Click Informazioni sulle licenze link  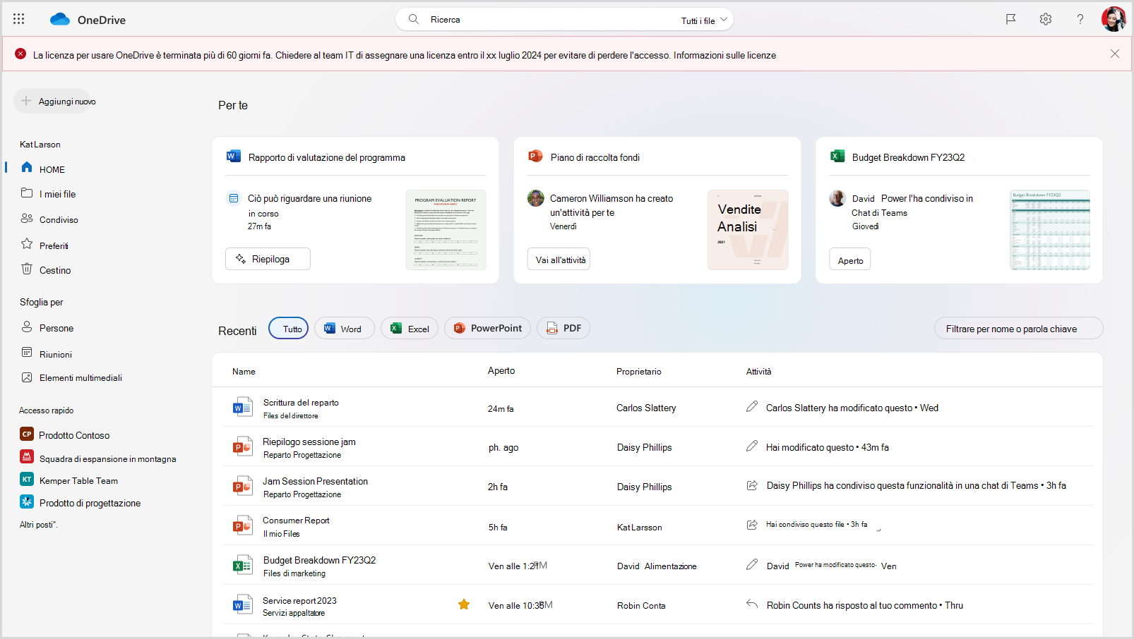click(x=724, y=55)
